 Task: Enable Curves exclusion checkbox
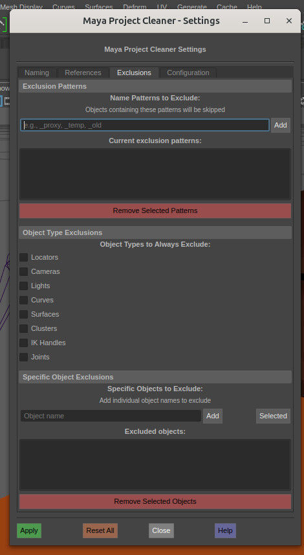[24, 300]
